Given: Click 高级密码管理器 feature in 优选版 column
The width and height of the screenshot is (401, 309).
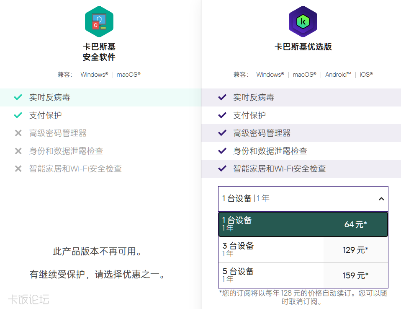Looking at the screenshot, I should [x=262, y=133].
